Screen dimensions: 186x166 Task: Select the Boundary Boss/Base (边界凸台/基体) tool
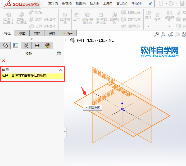point(42,26)
